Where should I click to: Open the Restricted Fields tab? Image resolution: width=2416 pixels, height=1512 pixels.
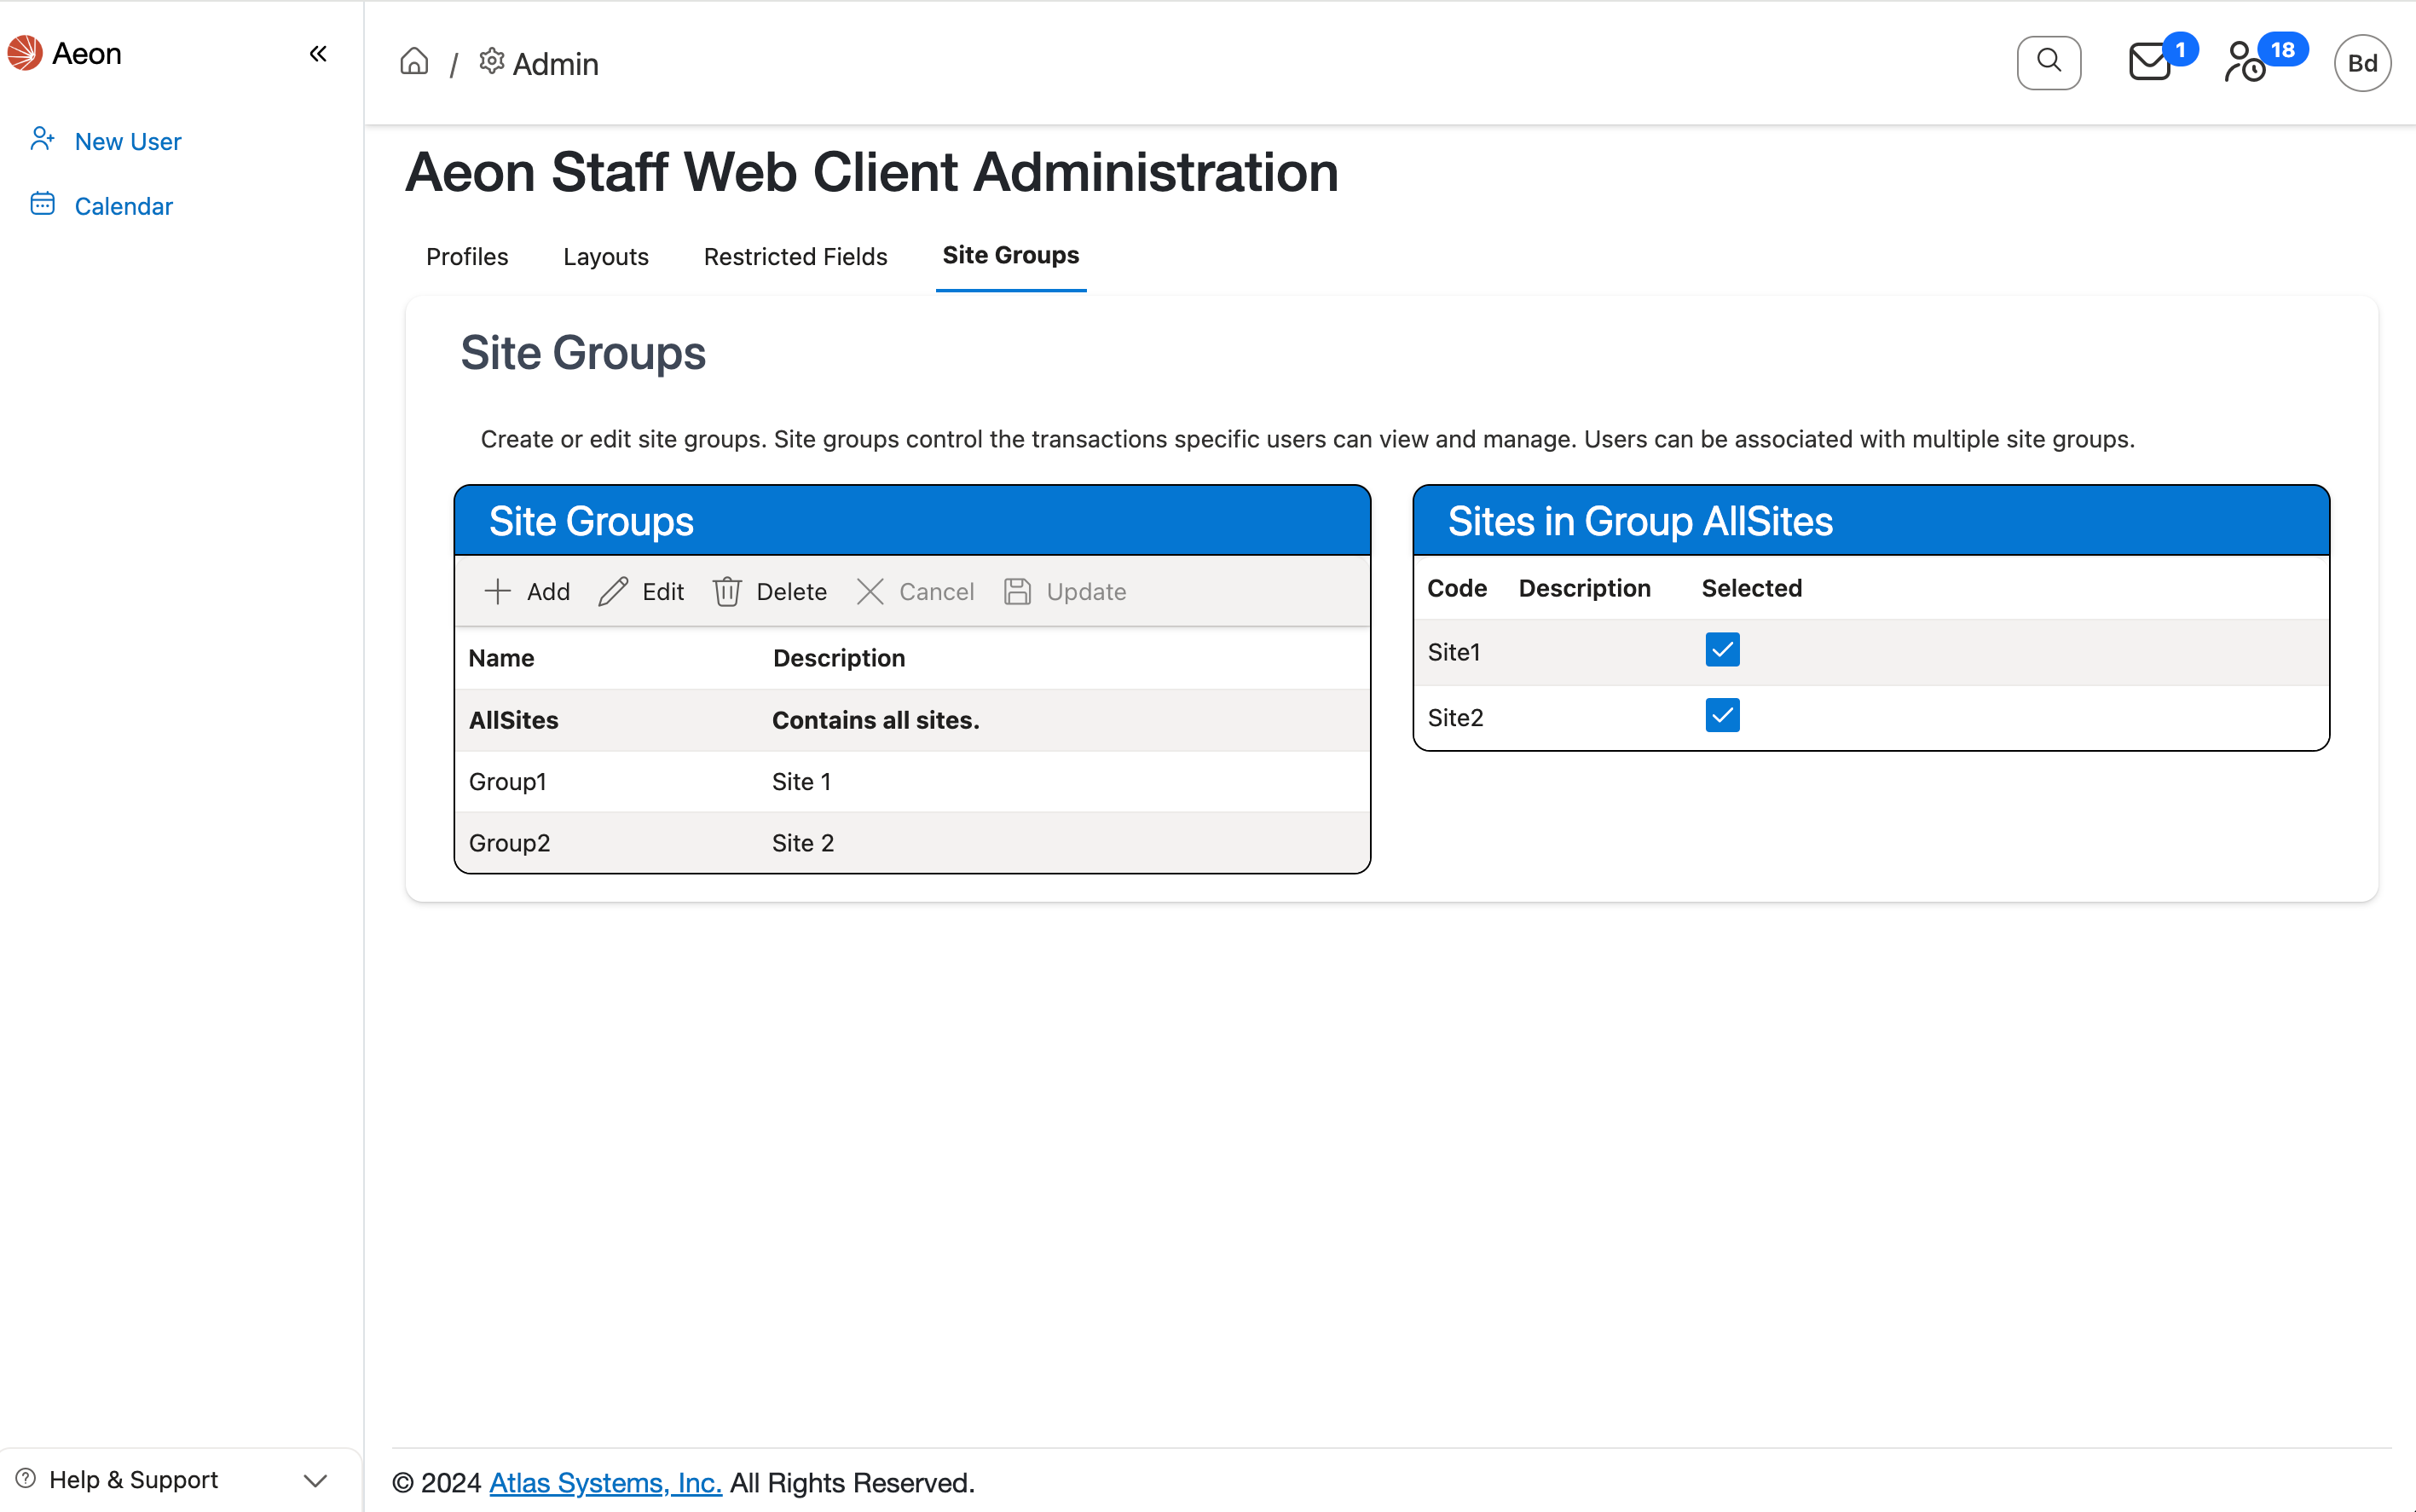[794, 257]
